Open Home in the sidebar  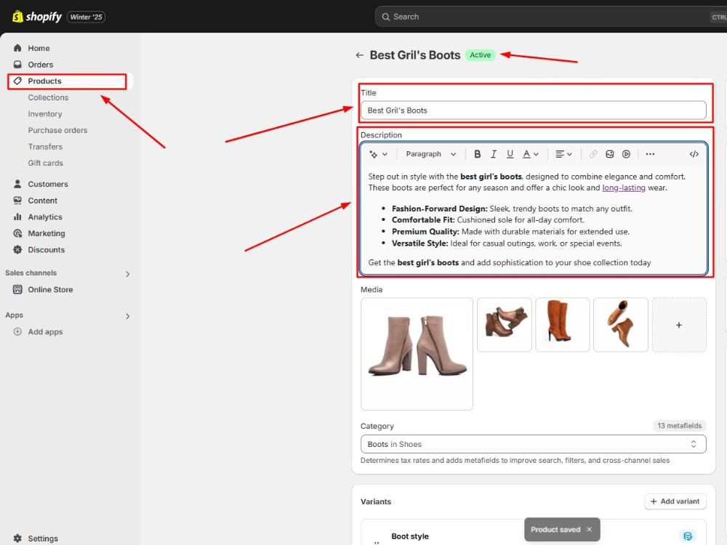coord(39,48)
